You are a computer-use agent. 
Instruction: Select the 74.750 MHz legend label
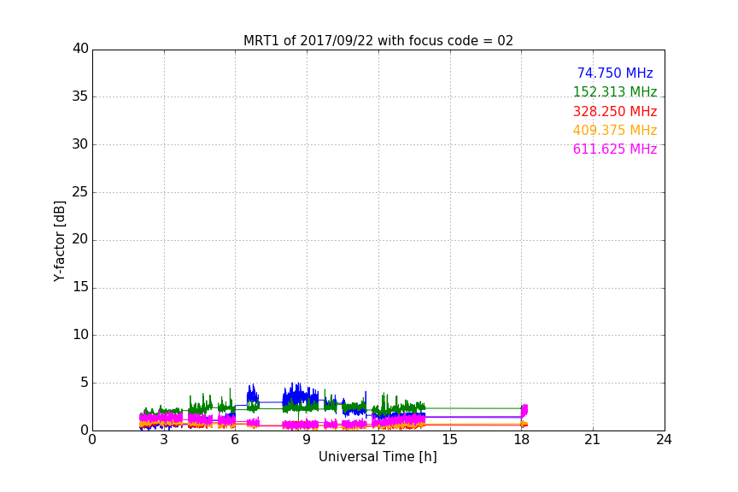point(615,73)
